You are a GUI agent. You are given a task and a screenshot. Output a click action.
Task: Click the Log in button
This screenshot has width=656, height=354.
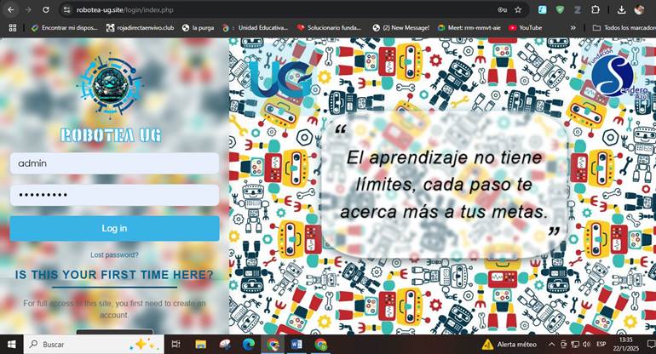[x=114, y=228]
